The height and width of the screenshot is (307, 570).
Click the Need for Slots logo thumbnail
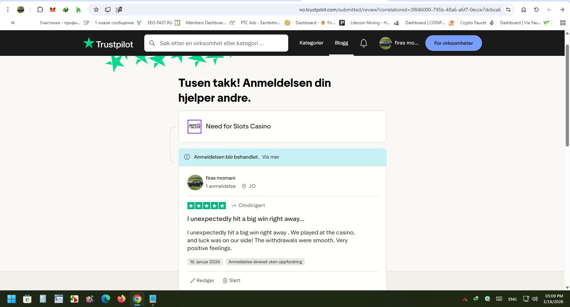[195, 127]
